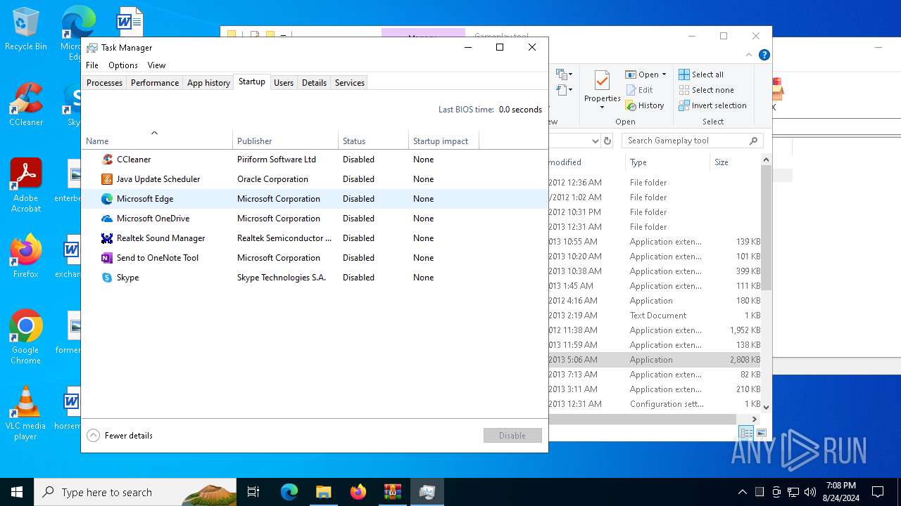Switch to the Details tab

[314, 82]
